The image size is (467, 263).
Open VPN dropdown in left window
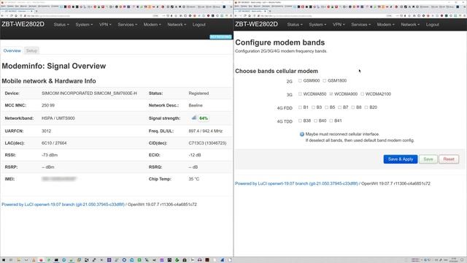105,25
